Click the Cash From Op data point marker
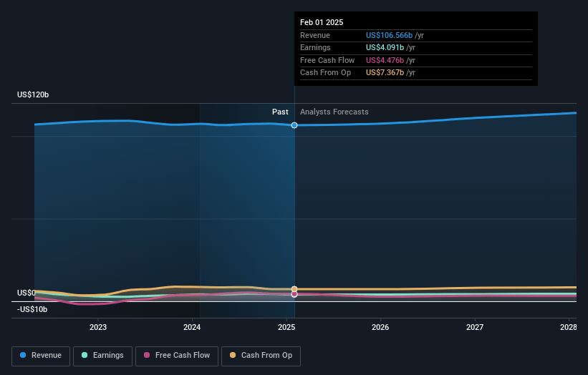588x375 pixels. tap(294, 289)
